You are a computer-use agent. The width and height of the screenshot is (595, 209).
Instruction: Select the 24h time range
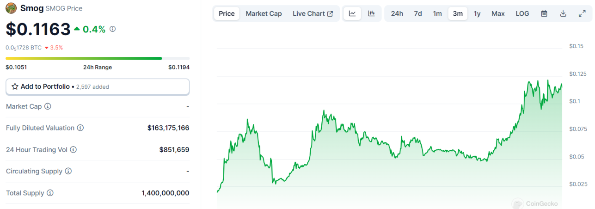pyautogui.click(x=397, y=13)
